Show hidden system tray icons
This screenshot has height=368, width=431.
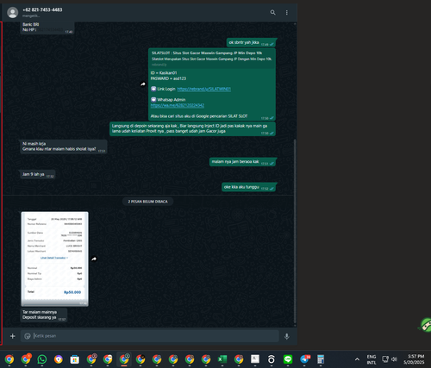click(x=357, y=359)
